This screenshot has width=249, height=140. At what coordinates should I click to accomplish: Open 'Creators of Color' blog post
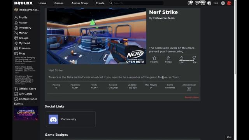click(25, 80)
